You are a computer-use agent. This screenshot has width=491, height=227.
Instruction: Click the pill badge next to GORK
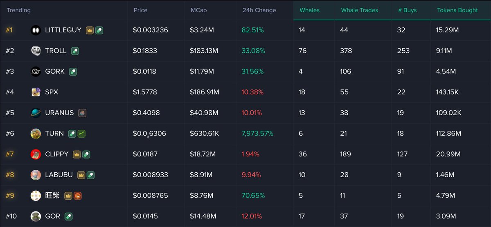pos(73,71)
